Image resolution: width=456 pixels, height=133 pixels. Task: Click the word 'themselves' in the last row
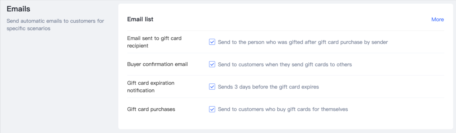pos(335,109)
